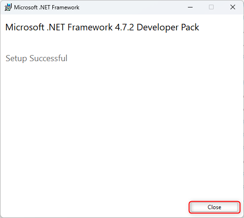Click the greyed-out maximize window icon
This screenshot has height=218, width=244.
point(211,7)
